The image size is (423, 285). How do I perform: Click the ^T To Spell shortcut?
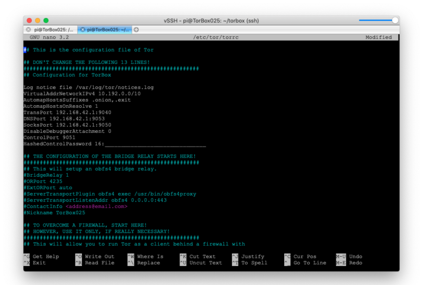pyautogui.click(x=250, y=263)
